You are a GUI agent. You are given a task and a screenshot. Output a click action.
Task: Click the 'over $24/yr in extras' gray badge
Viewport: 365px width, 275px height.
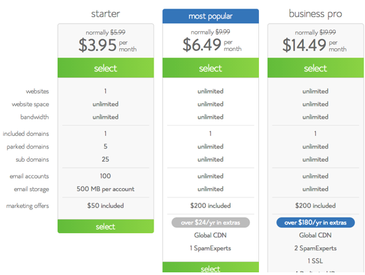pyautogui.click(x=211, y=223)
